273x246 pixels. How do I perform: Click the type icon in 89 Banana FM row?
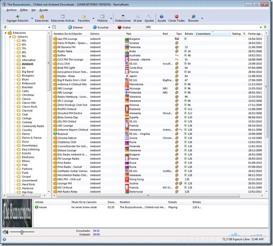177,47
